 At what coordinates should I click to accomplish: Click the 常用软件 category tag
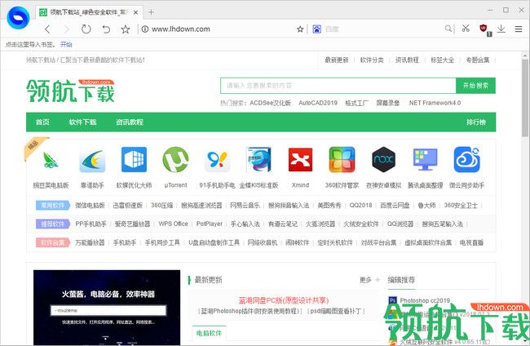[x=53, y=206]
